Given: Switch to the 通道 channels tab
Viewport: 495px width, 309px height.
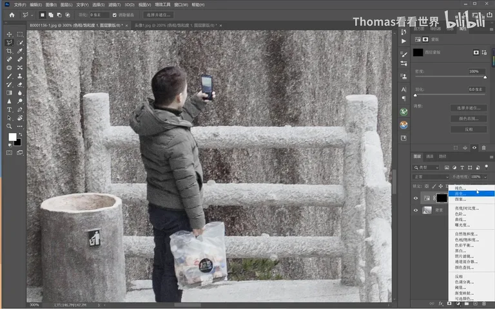Looking at the screenshot, I should (430, 156).
